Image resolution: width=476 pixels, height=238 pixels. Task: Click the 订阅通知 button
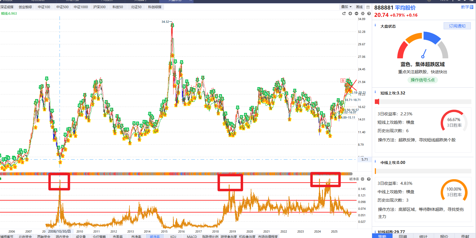(x=457, y=26)
